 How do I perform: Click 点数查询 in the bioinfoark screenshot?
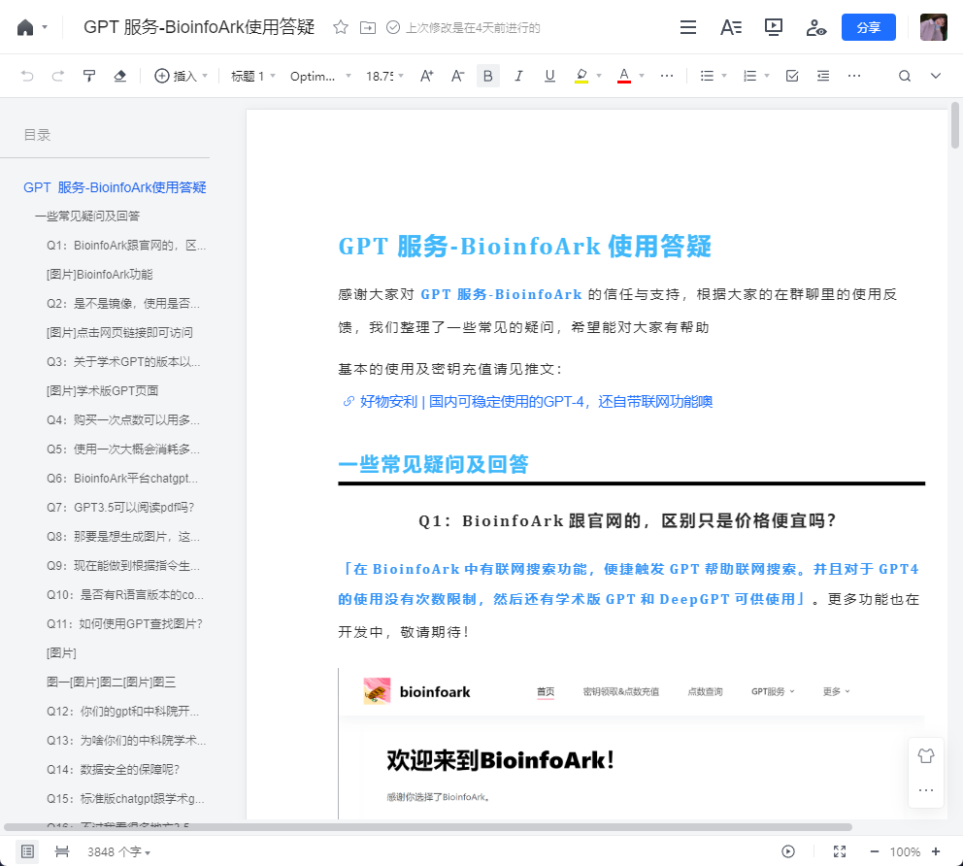(705, 691)
